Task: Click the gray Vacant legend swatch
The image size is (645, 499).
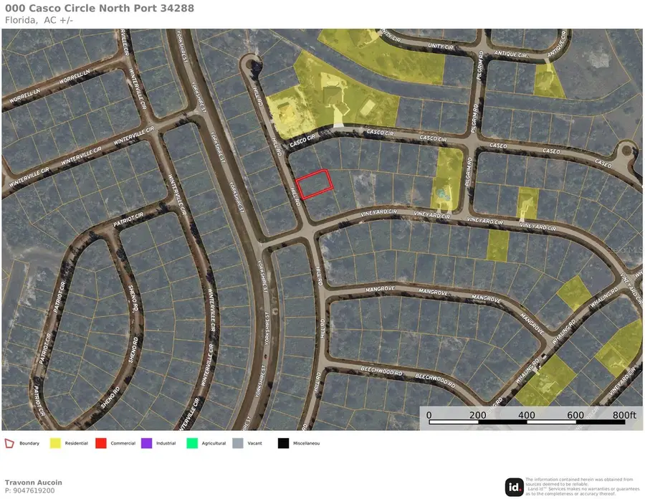Action: coord(237,443)
